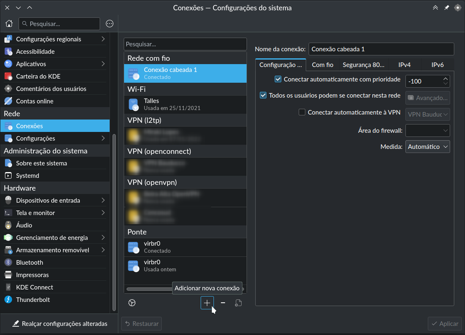
Task: Click the Impressoras printer icon
Action: point(8,275)
